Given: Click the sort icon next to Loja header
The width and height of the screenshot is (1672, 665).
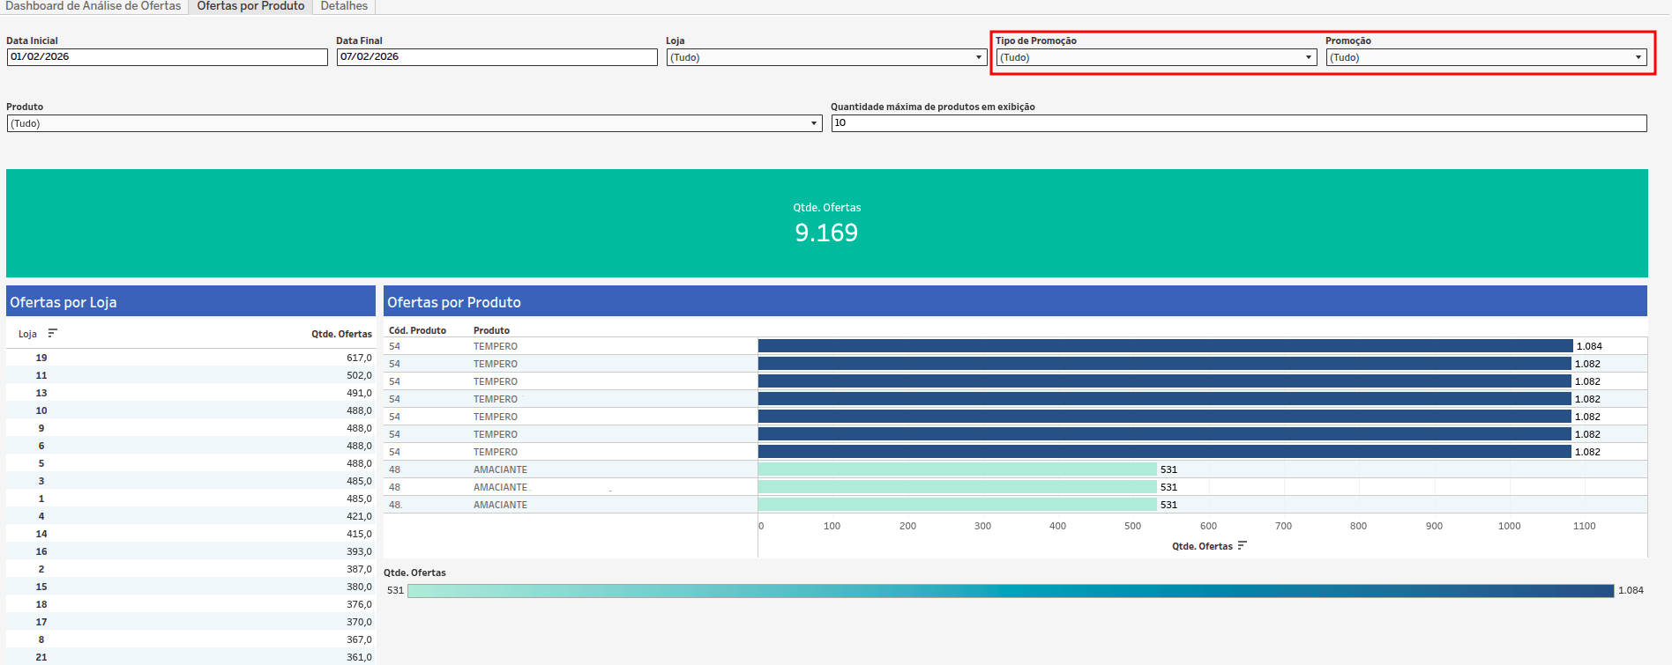Looking at the screenshot, I should pyautogui.click(x=52, y=333).
